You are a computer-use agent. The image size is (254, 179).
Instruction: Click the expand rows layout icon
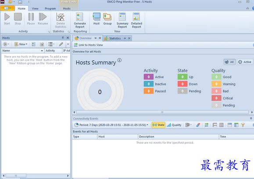(221, 125)
